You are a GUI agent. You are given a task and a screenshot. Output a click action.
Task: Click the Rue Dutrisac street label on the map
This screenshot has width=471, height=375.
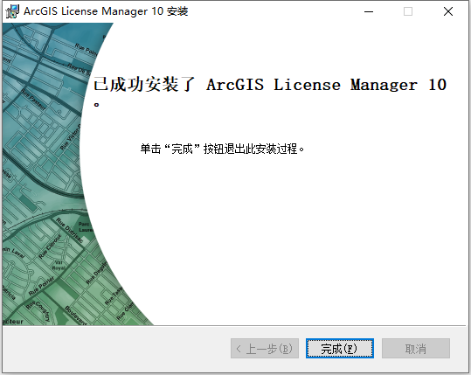coord(69,231)
